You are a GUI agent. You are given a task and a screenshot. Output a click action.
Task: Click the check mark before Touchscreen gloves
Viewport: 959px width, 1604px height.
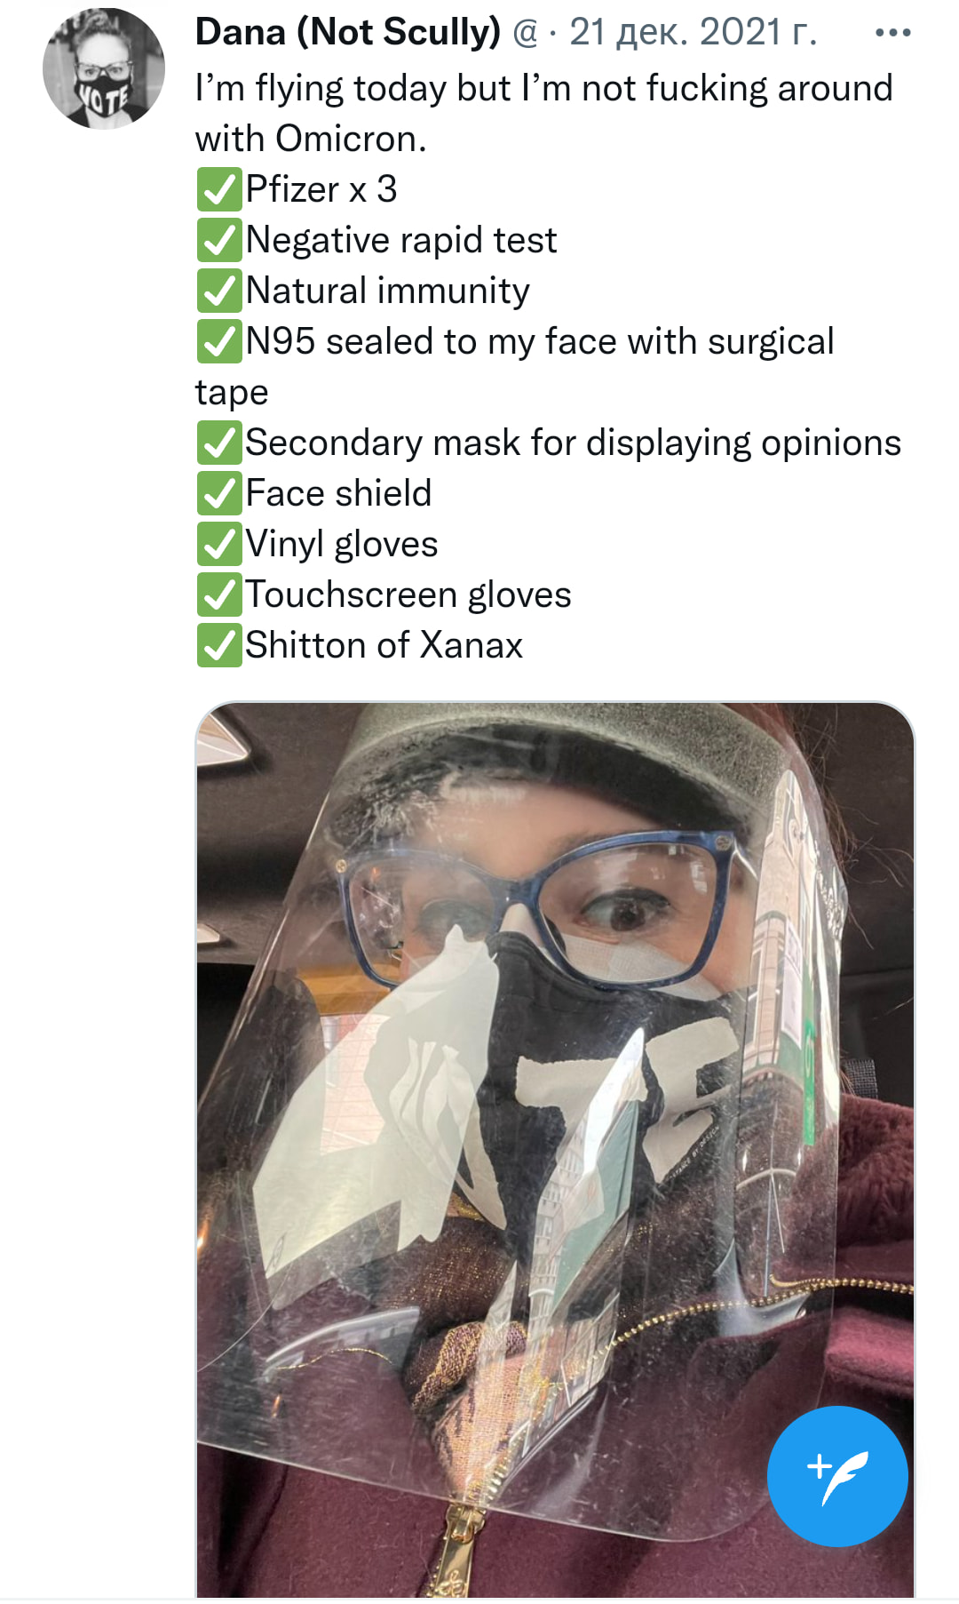[x=218, y=595]
